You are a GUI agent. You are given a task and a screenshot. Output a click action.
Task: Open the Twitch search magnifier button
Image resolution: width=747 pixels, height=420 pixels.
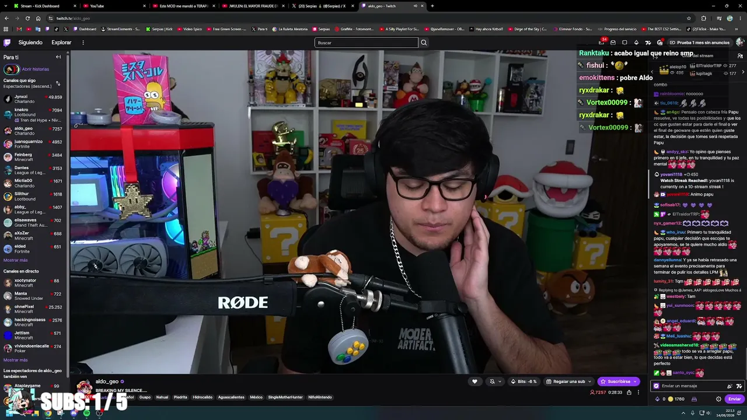[x=424, y=43]
